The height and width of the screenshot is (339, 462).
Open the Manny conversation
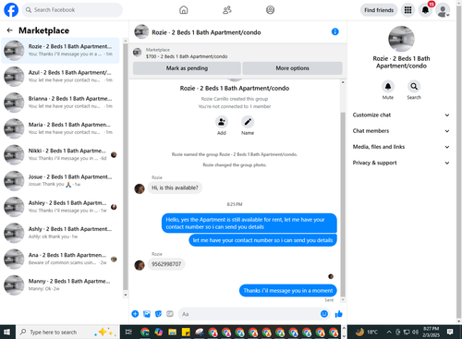tap(60, 285)
